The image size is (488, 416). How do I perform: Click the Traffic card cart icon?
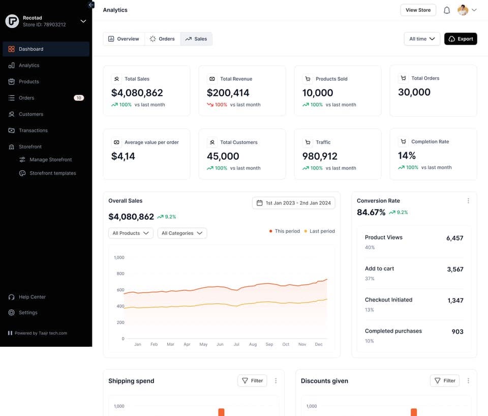[x=308, y=142]
